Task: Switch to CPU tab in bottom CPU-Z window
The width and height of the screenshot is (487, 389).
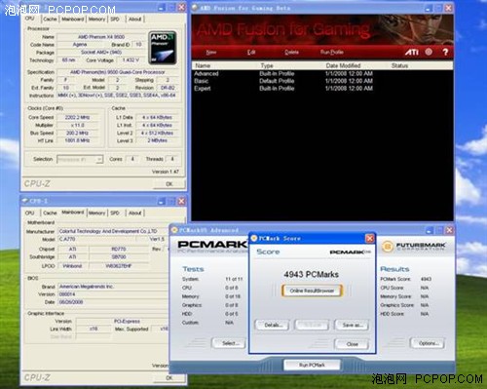Action: (29, 213)
